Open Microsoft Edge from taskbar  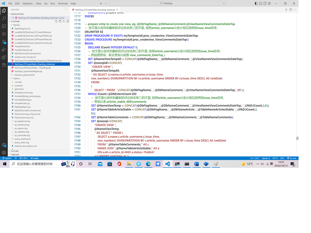(x=148, y=164)
